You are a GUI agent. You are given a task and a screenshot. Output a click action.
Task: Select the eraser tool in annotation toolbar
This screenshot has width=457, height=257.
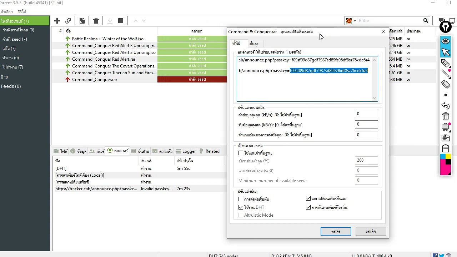point(446,84)
